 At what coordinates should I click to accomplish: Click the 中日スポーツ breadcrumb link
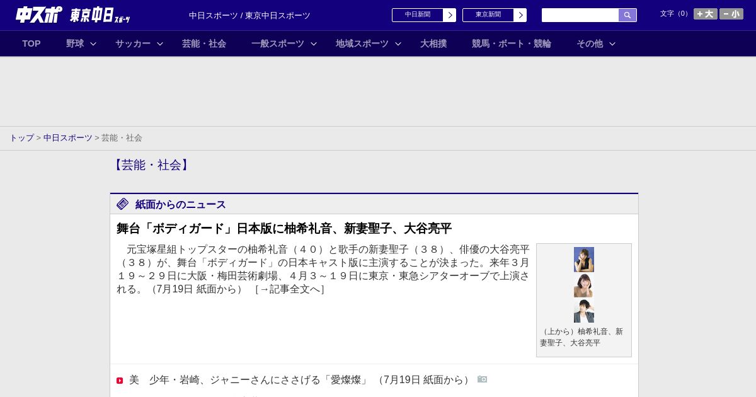pyautogui.click(x=68, y=138)
